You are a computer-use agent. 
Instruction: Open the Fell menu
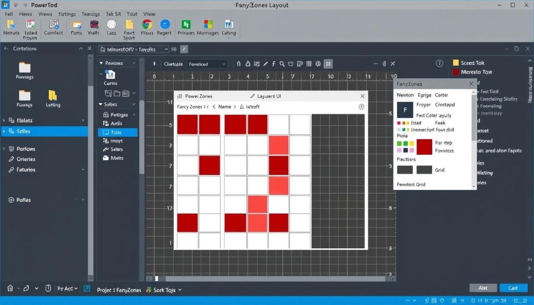click(x=9, y=14)
